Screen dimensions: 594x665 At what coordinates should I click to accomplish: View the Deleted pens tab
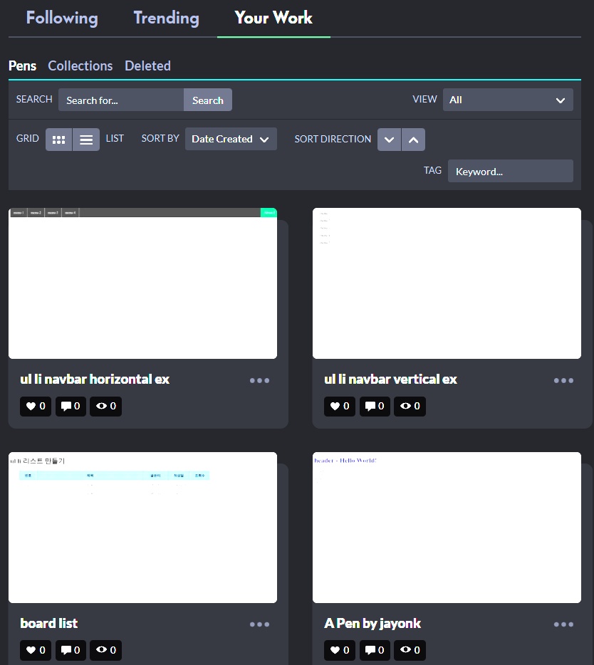click(147, 66)
